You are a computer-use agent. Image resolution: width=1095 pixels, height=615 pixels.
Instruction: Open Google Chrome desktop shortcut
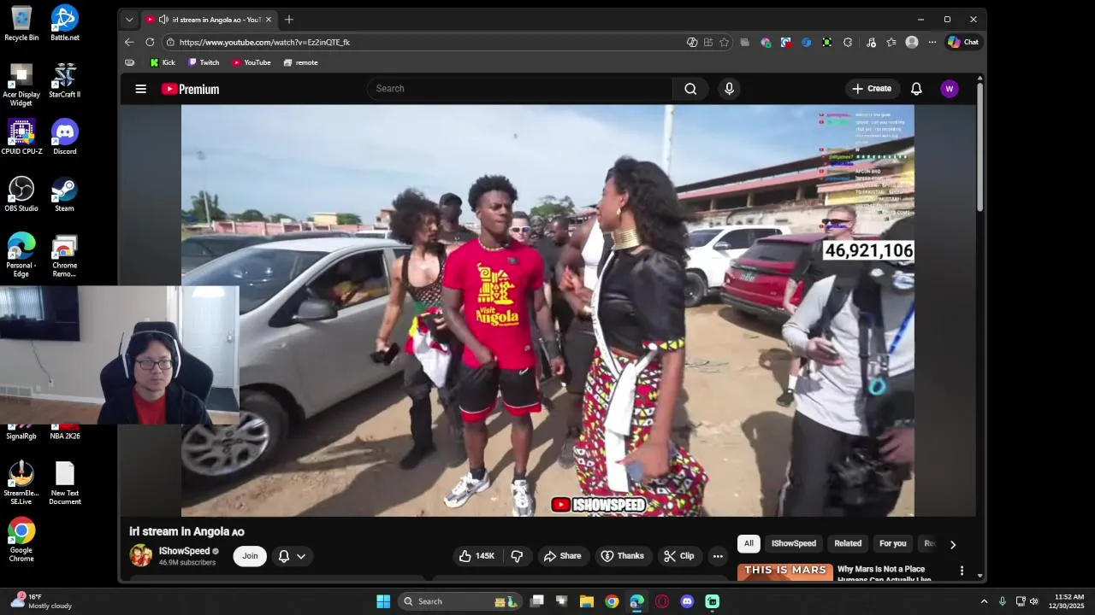click(x=21, y=539)
